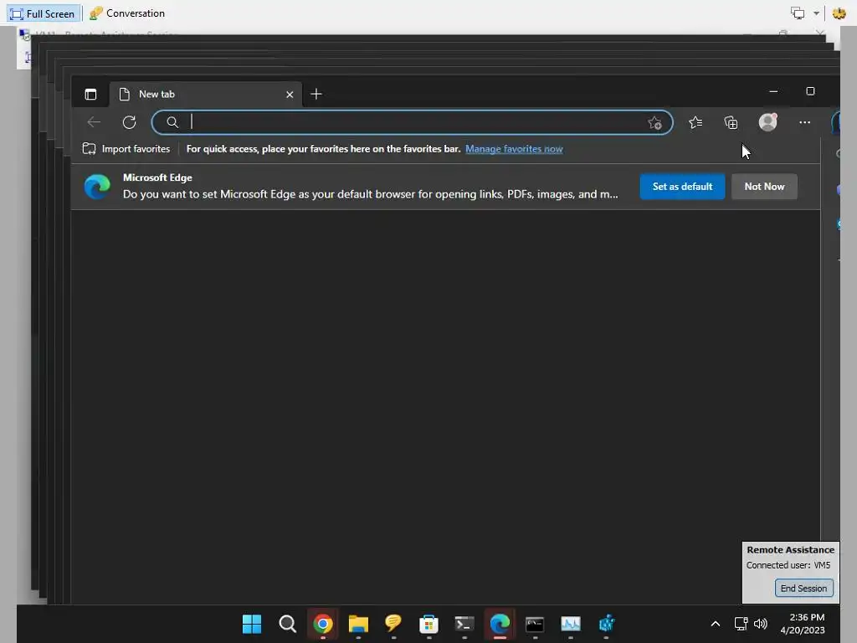Open Edge tab actions menu icon
The image size is (857, 643).
90,94
